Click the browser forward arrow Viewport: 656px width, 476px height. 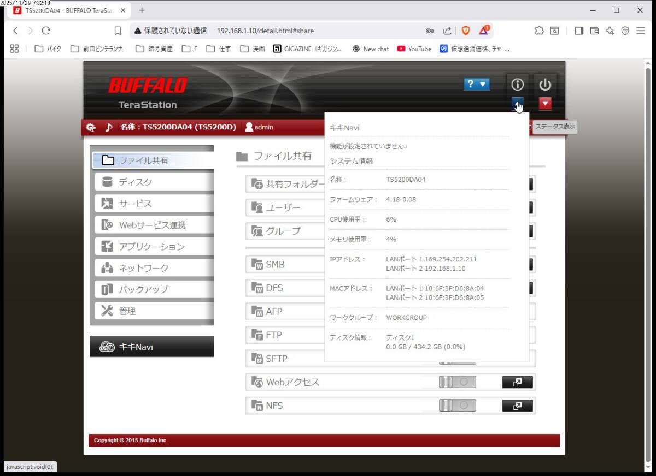point(31,31)
